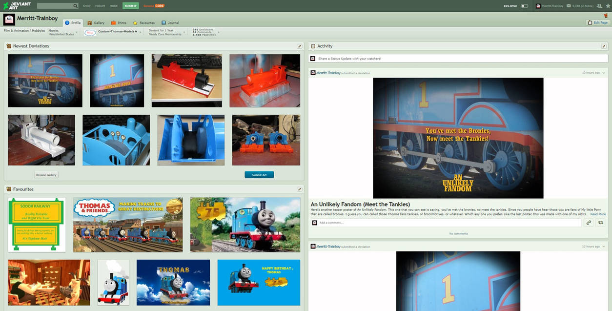The image size is (612, 311).
Task: Copy link with the chain icon
Action: point(589,223)
